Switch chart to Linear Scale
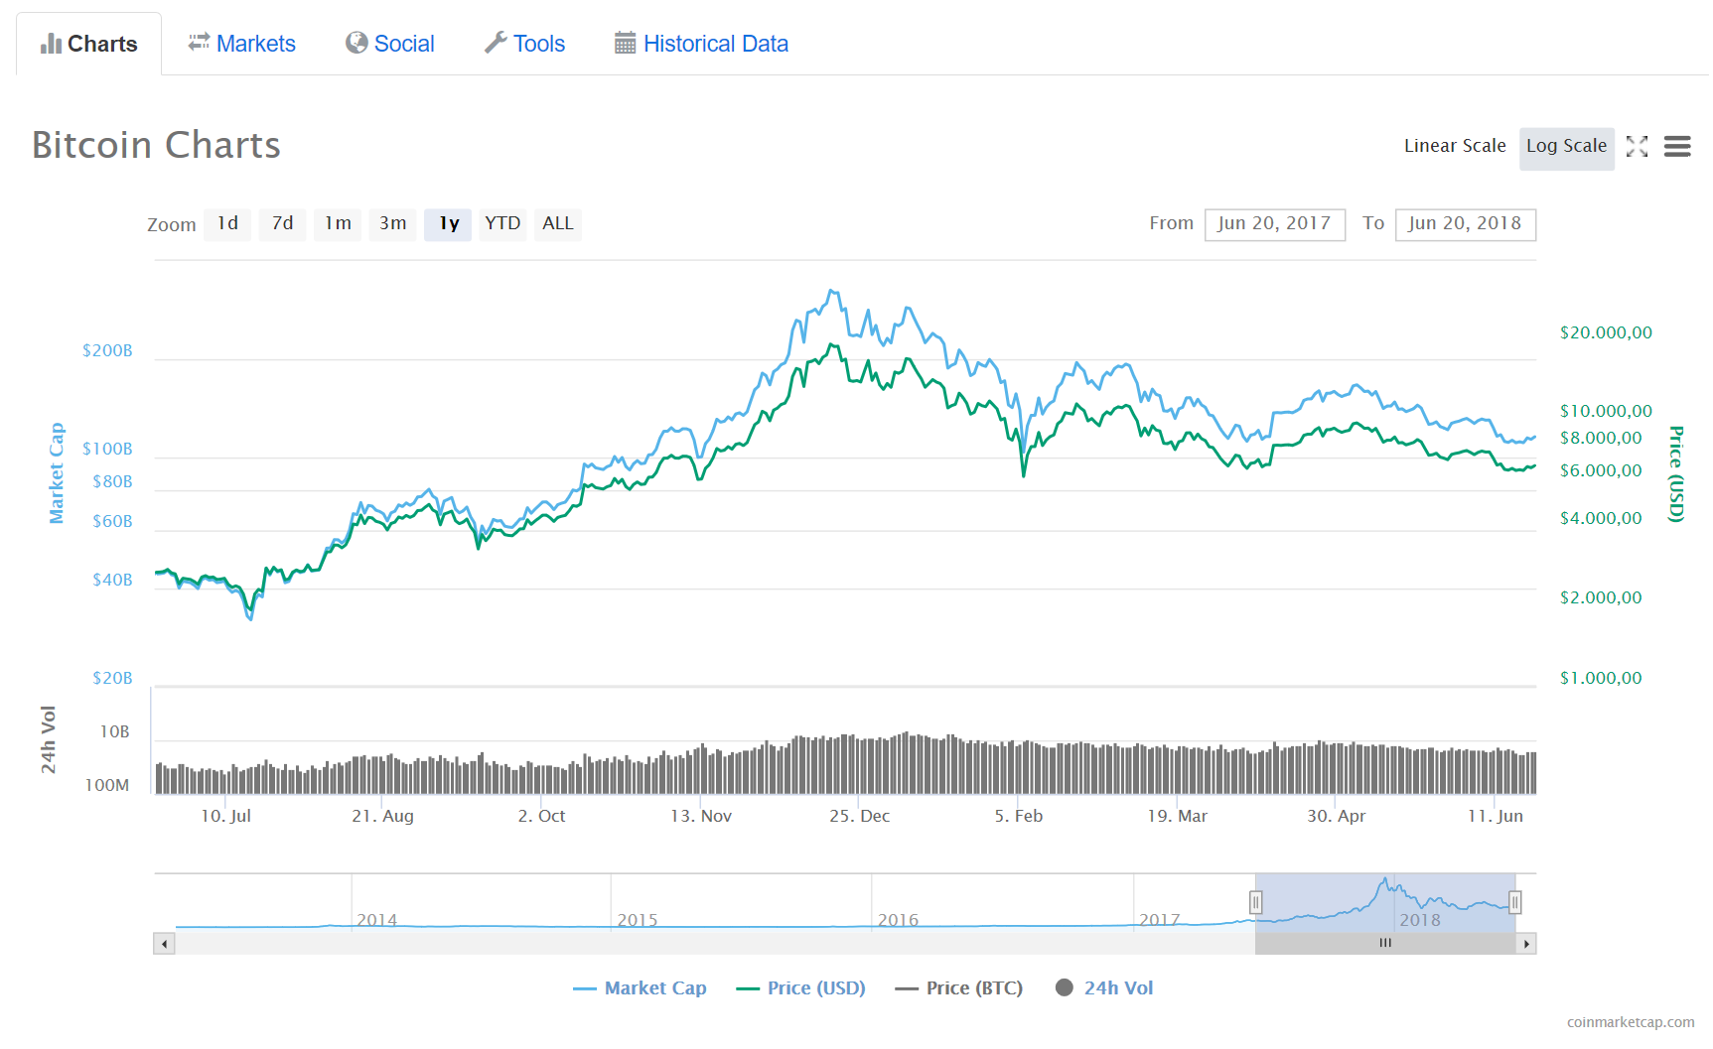The width and height of the screenshot is (1713, 1049). (x=1455, y=146)
